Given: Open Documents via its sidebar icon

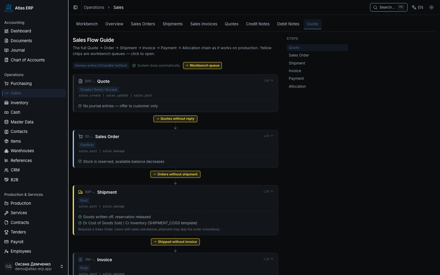Looking at the screenshot, I should click(x=6, y=41).
